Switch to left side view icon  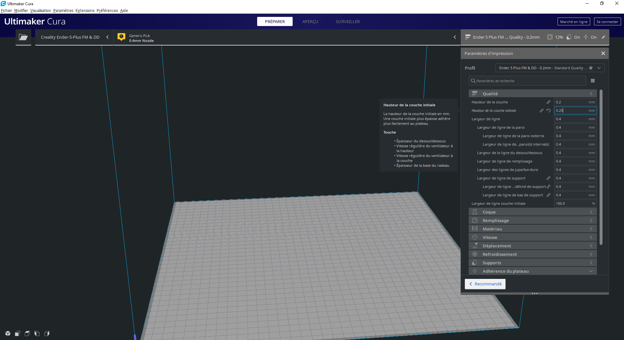click(x=37, y=333)
